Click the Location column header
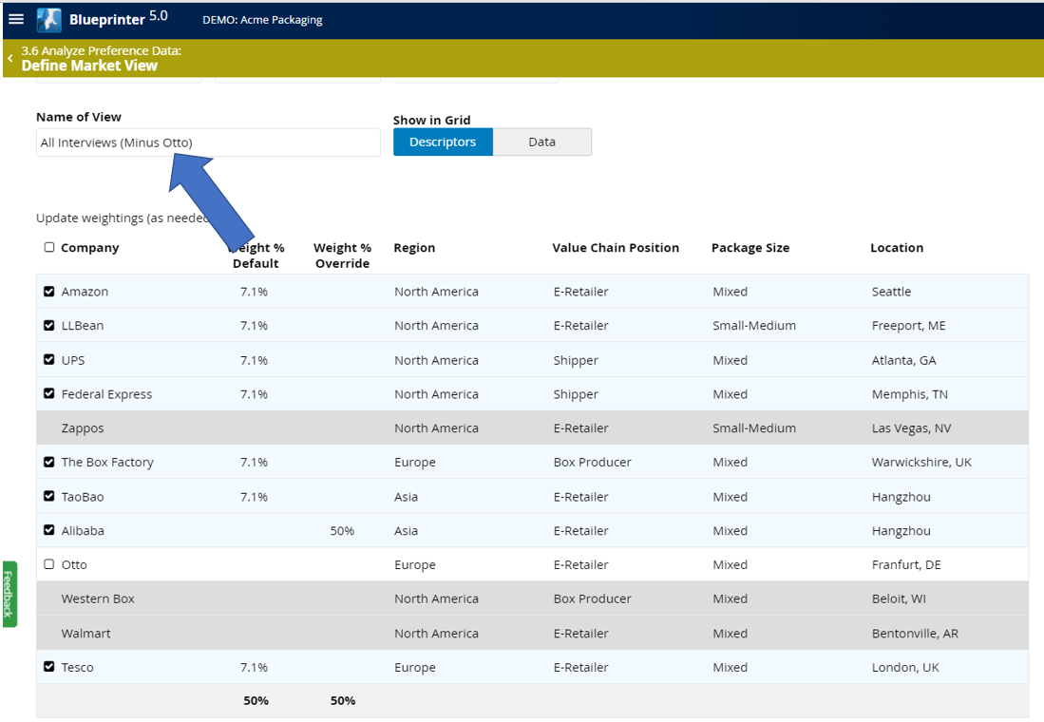Screen dimensions: 1044x722 pos(897,248)
